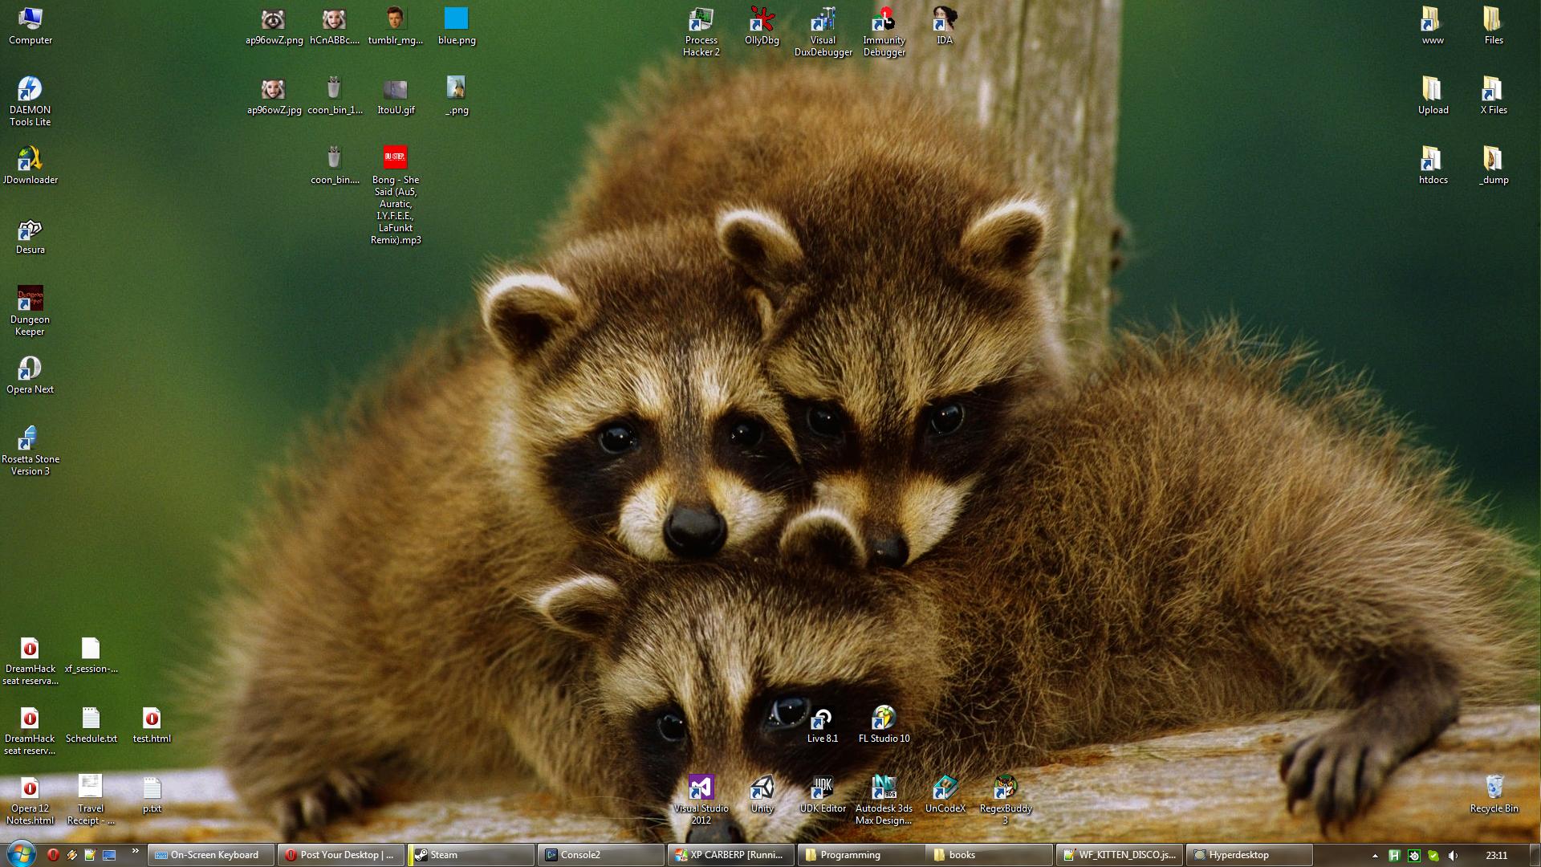1541x867 pixels.
Task: Launch Process Hacker 2 shortcut
Action: [701, 21]
